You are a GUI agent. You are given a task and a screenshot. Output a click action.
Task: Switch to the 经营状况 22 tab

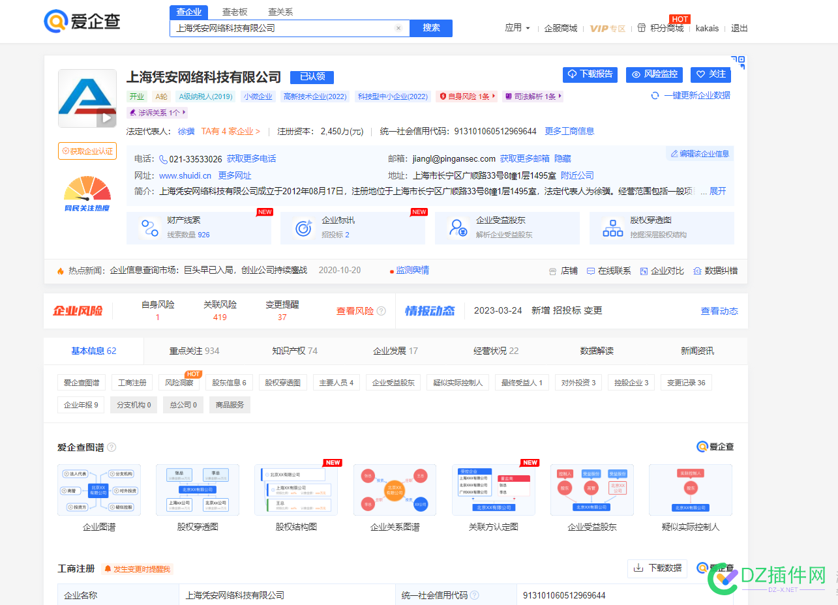click(x=496, y=351)
